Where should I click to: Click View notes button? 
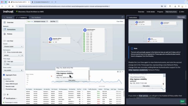(181, 17)
